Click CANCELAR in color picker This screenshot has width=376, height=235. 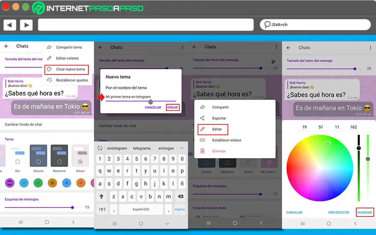point(294,212)
